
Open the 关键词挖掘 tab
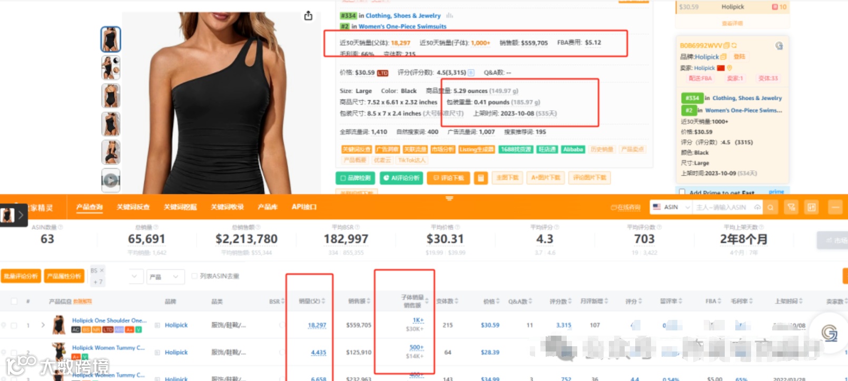tap(180, 207)
